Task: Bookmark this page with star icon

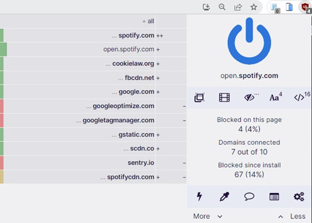Action: coord(254,7)
